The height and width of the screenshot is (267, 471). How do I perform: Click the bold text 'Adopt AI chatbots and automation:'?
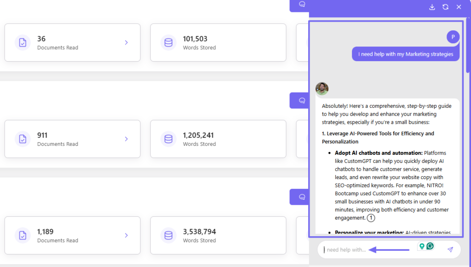click(379, 153)
